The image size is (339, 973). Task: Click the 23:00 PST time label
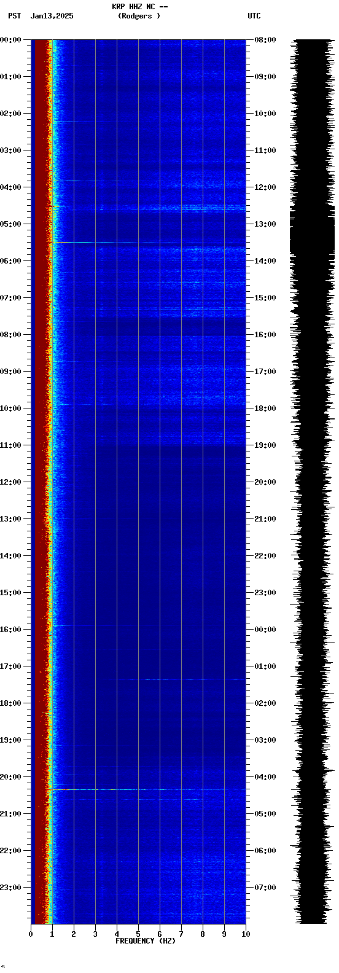pos(11,888)
